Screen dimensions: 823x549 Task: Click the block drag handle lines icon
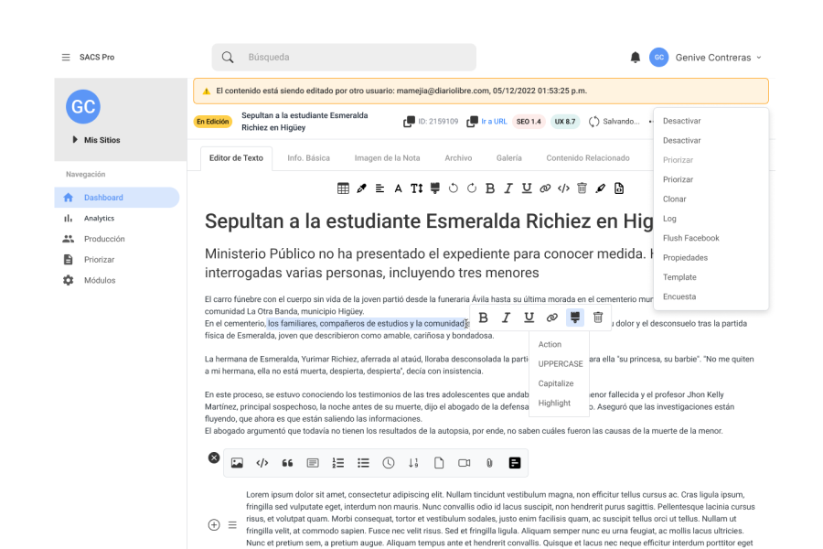coord(232,525)
